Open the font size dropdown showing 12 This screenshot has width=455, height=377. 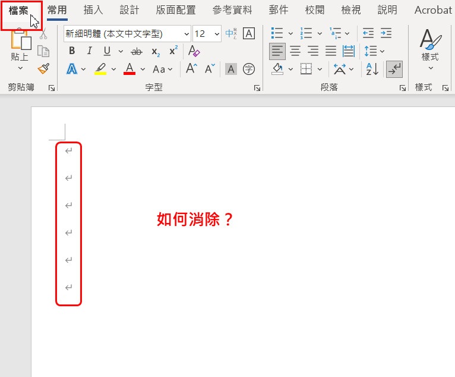click(216, 33)
